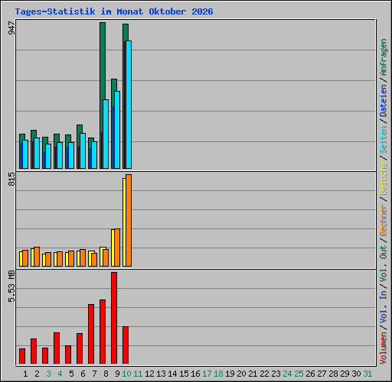Click the 'Vol. In' legend label

[384, 307]
